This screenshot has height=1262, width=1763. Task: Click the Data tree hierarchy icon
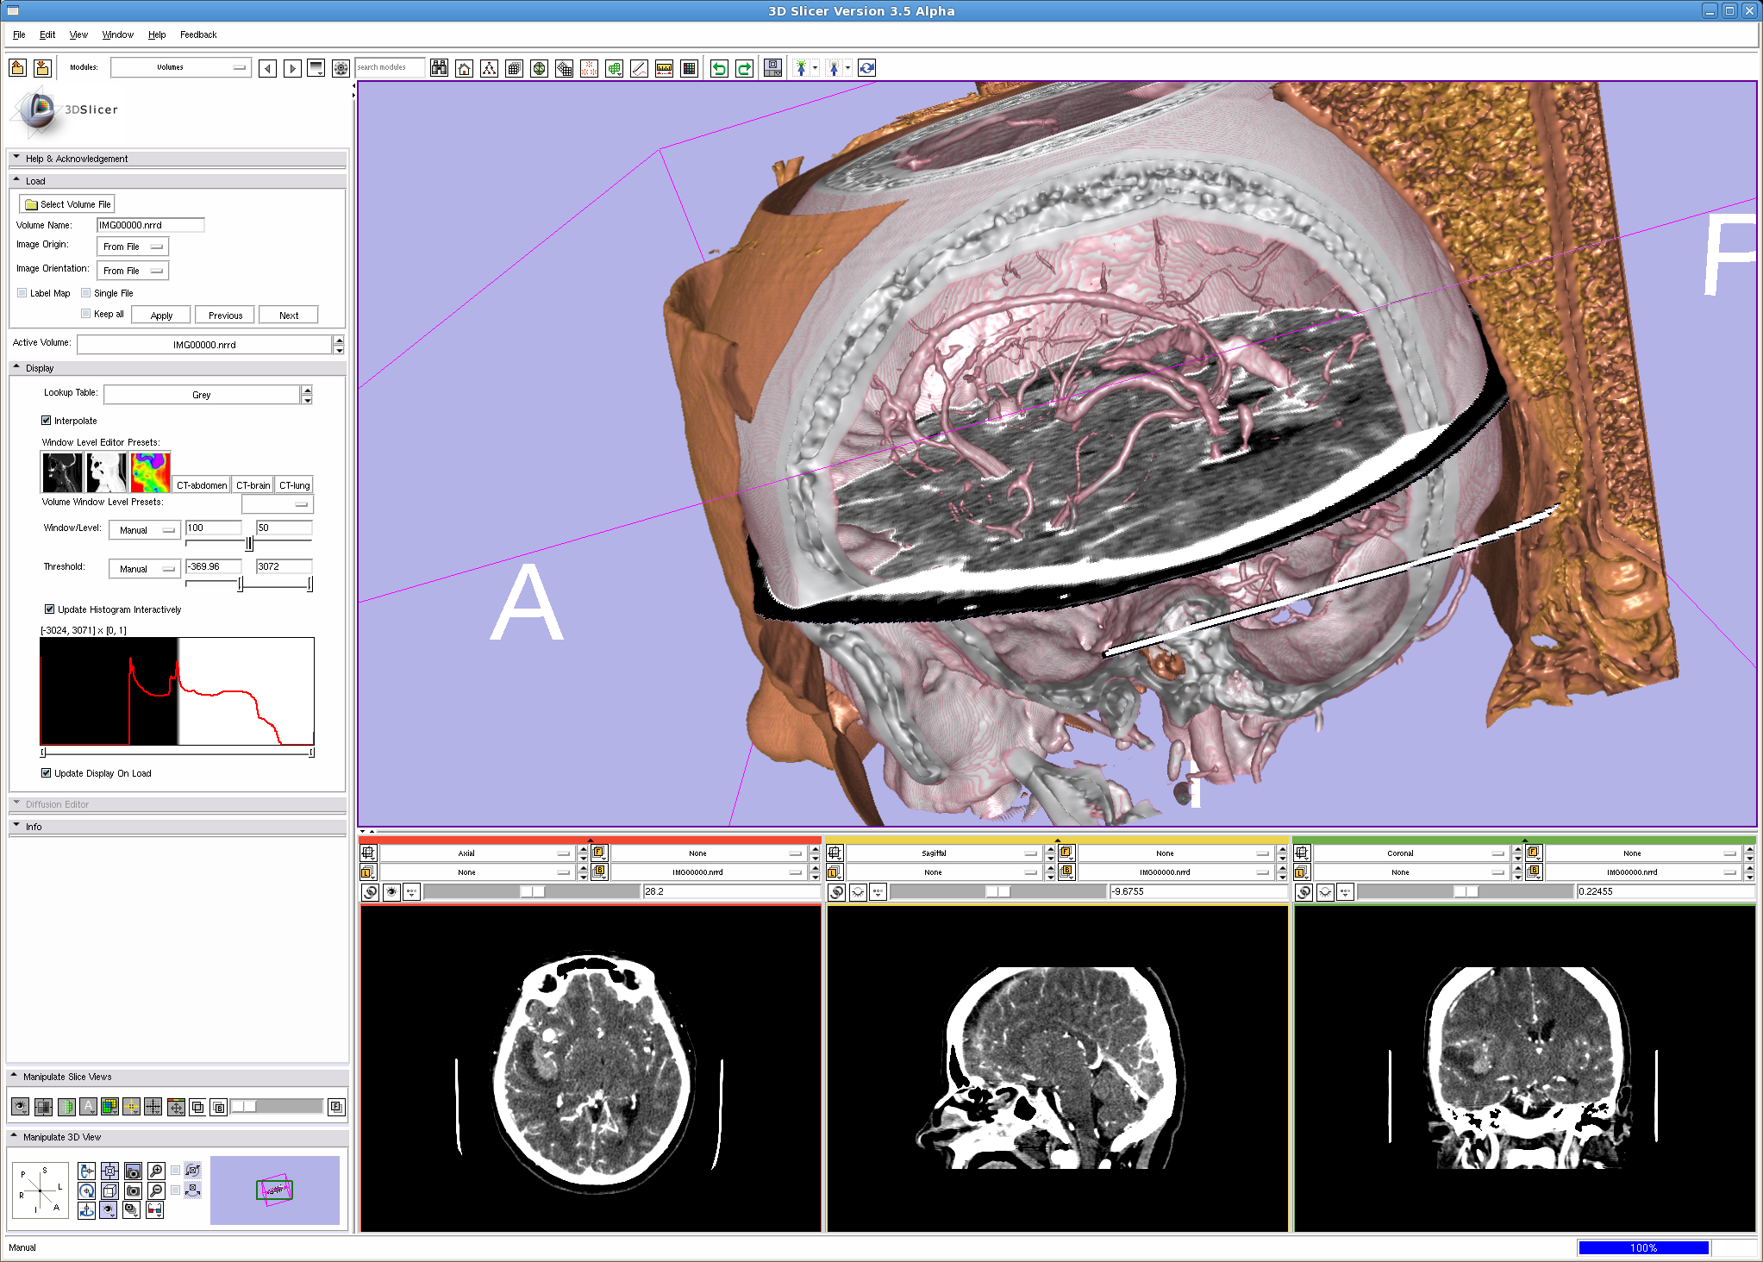coord(489,69)
